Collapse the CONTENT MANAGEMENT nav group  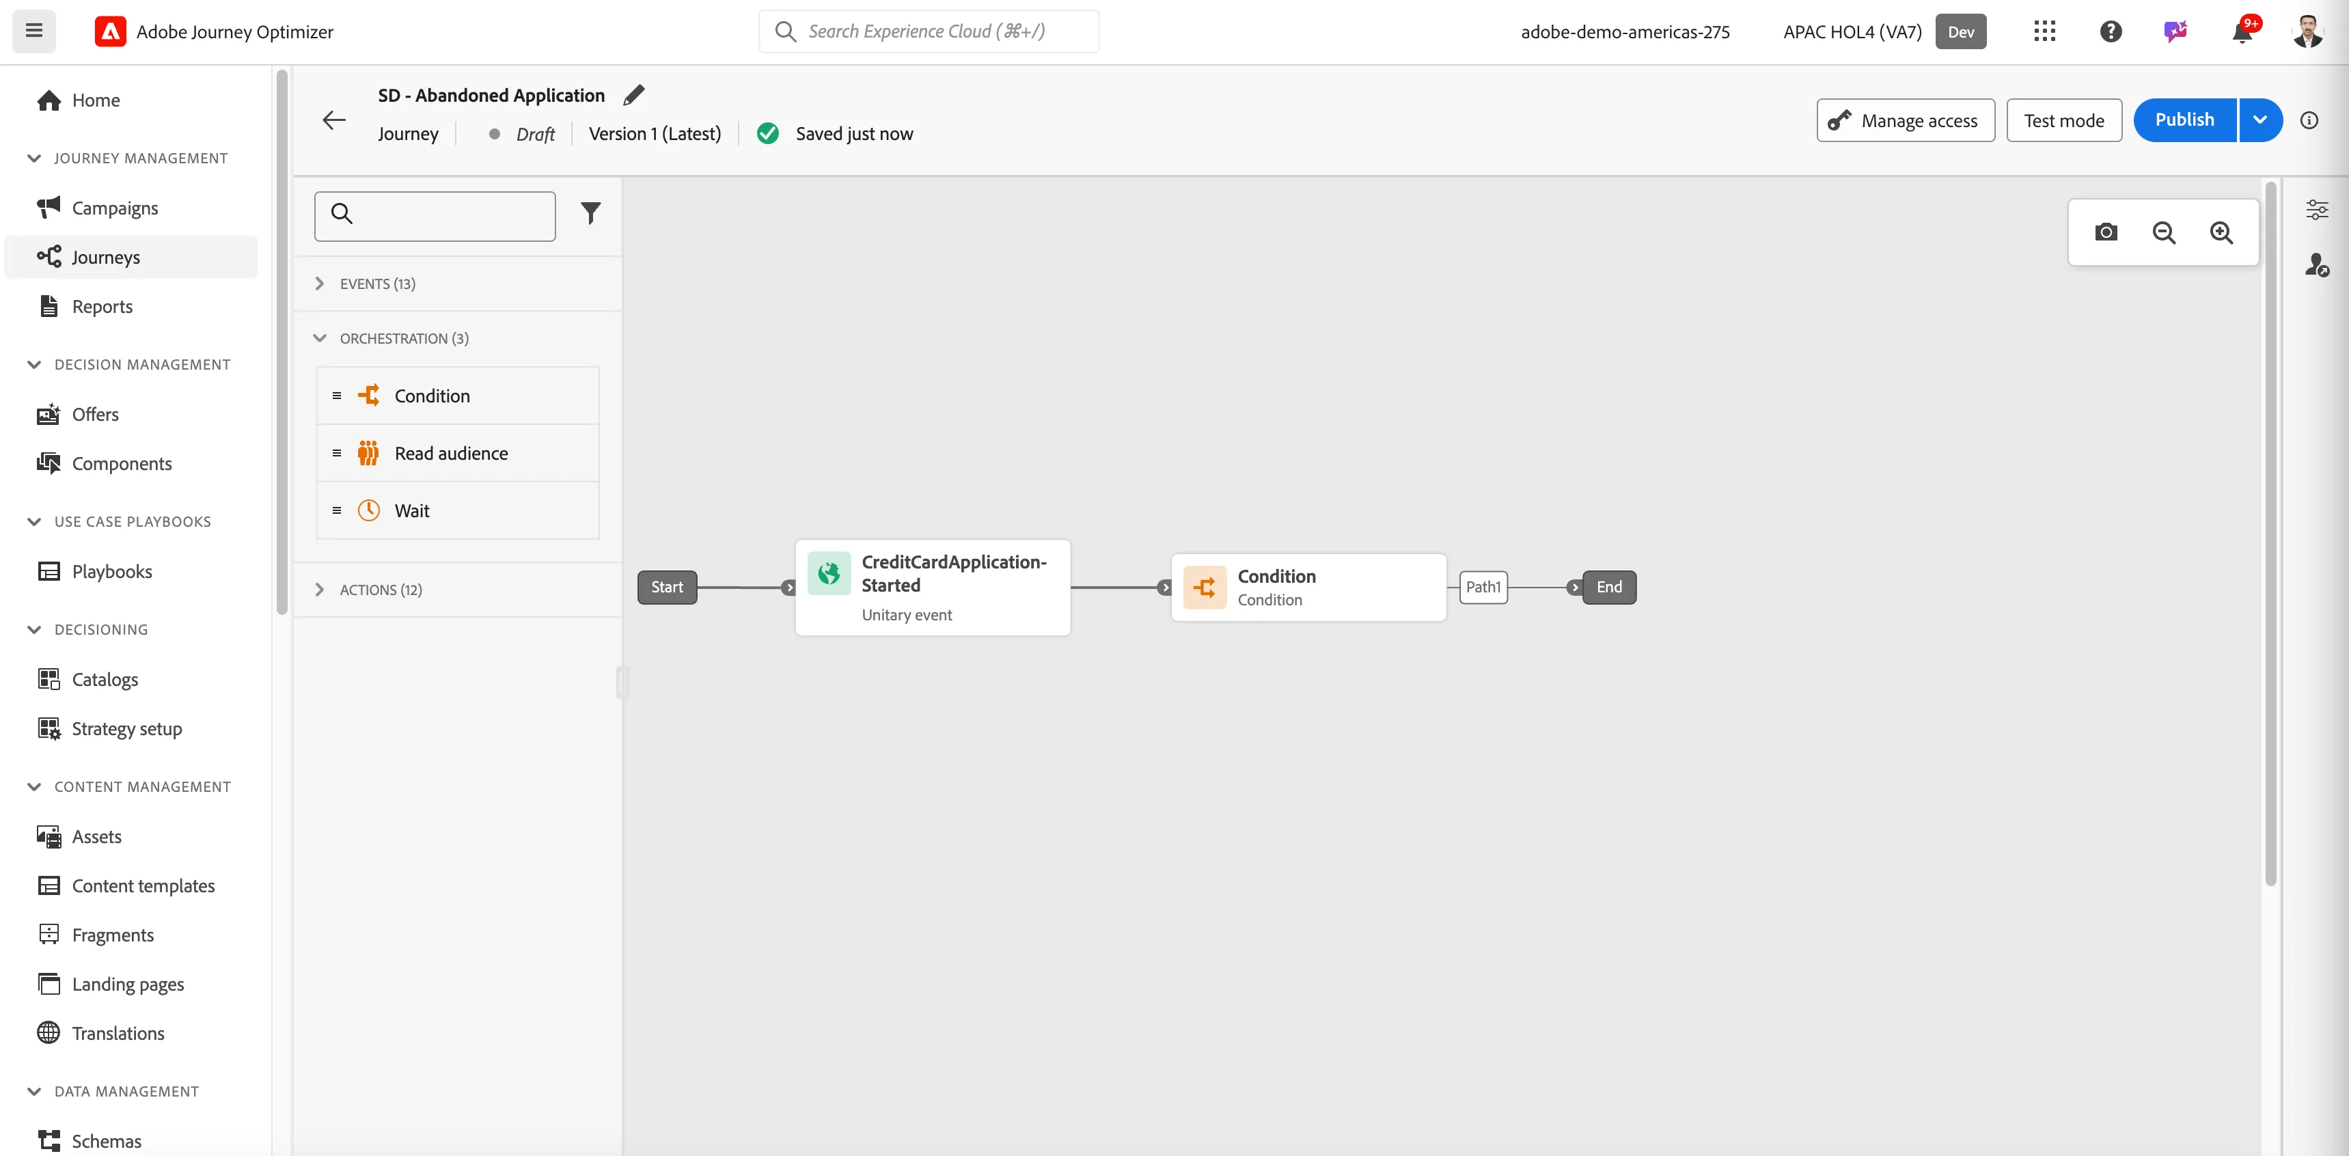(x=35, y=787)
